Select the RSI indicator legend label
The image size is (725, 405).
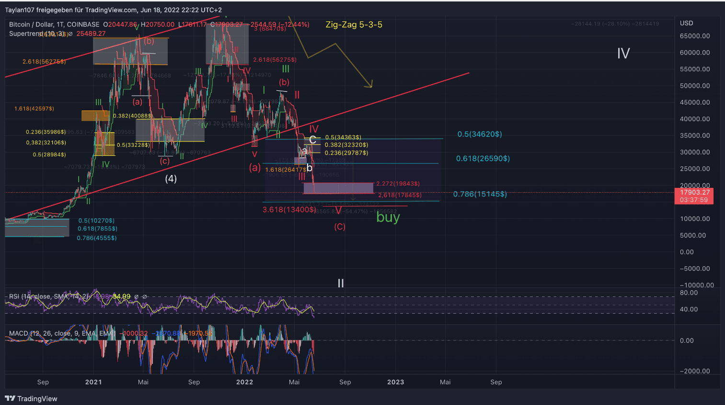tap(48, 296)
